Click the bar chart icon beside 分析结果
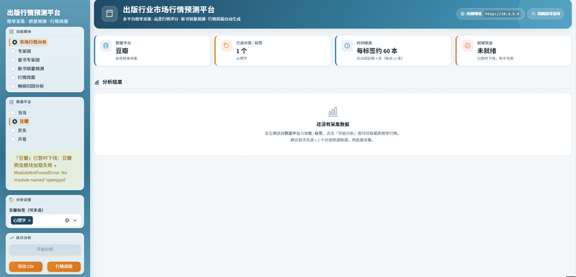Screen dimensions: 576x277 tap(97, 82)
